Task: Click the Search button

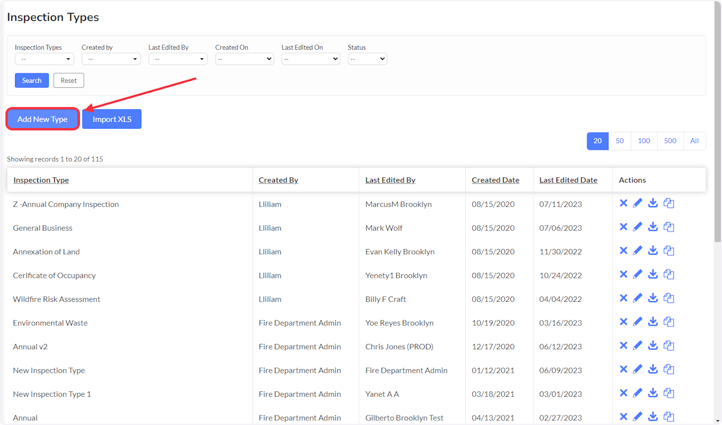Action: [32, 81]
